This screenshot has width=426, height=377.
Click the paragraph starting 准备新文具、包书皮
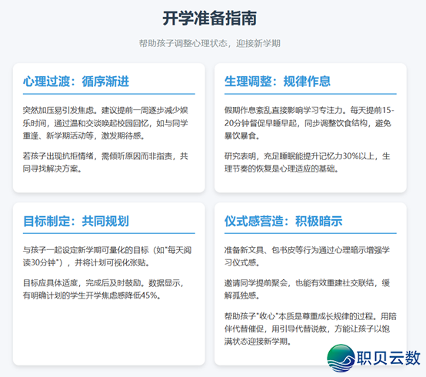[x=307, y=256]
